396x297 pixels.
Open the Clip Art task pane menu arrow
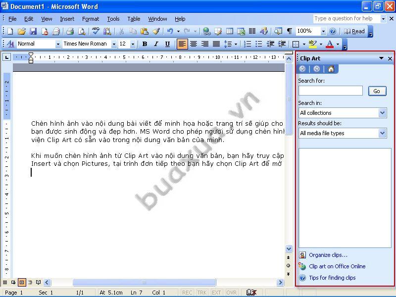click(x=381, y=58)
